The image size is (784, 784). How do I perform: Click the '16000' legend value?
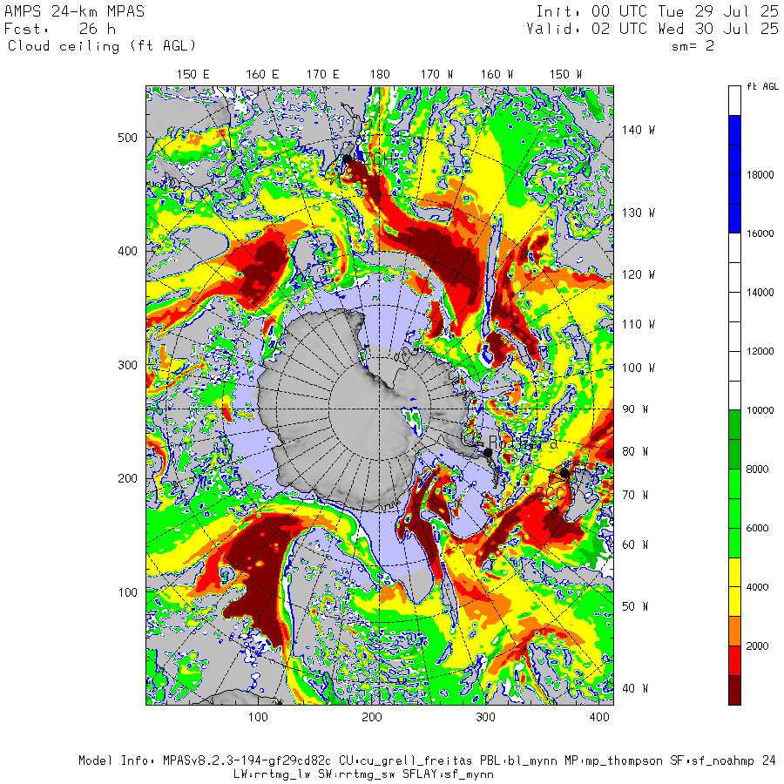760,233
